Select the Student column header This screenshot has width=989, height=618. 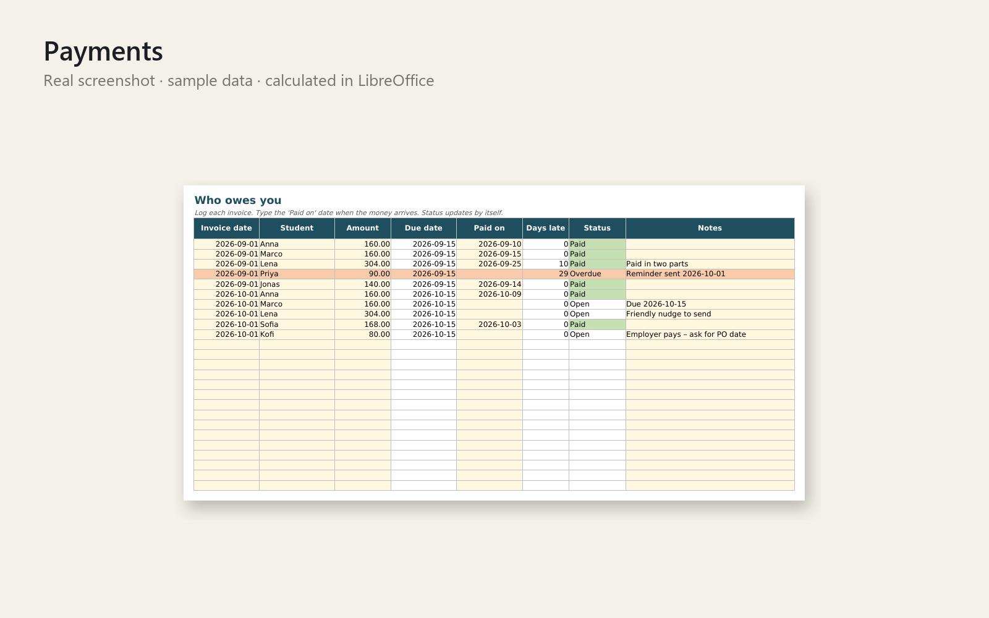297,228
